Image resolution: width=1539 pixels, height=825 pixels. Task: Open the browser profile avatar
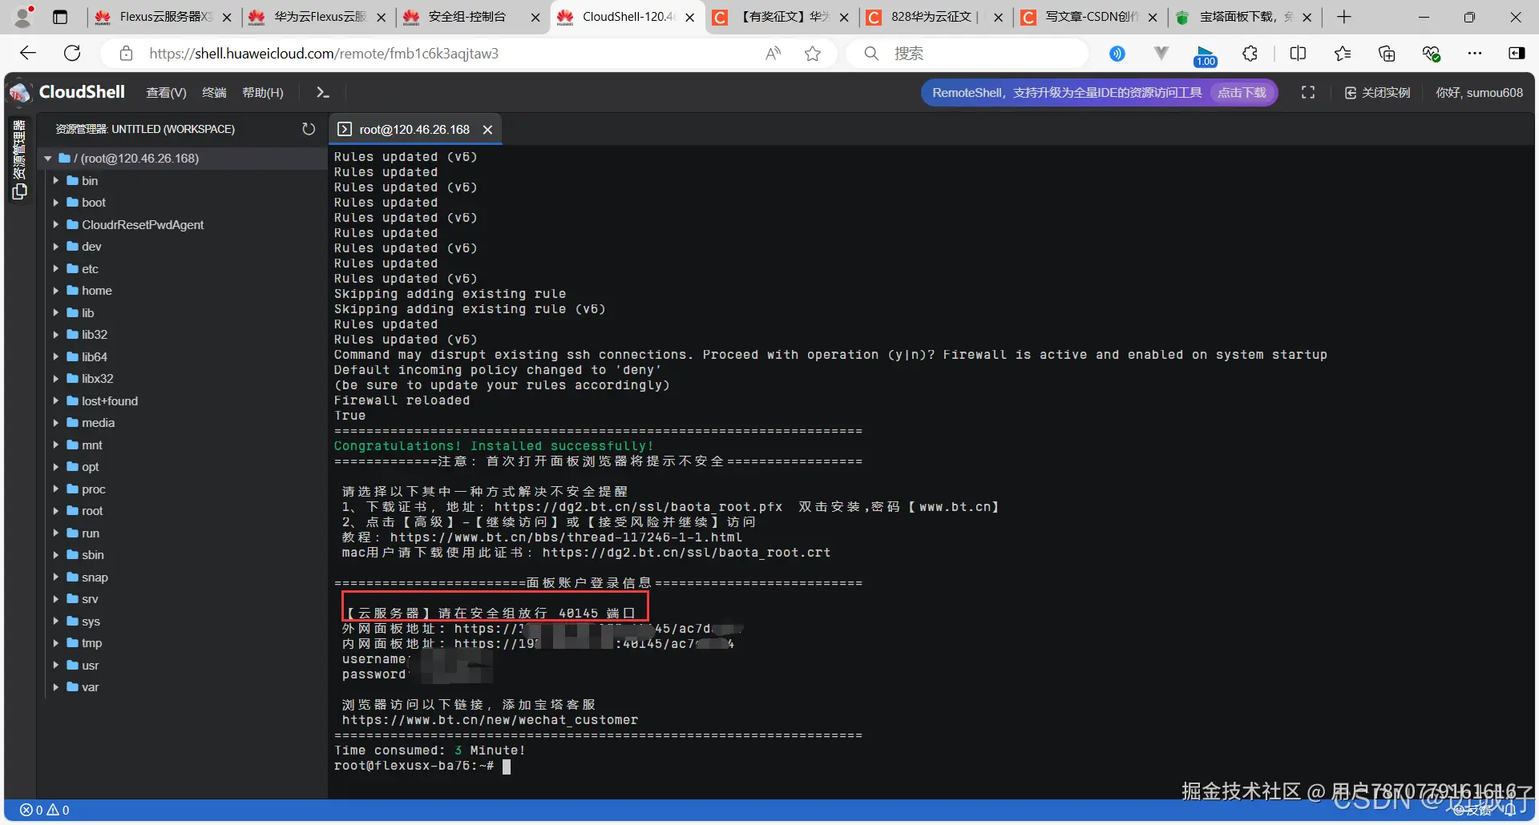(24, 17)
